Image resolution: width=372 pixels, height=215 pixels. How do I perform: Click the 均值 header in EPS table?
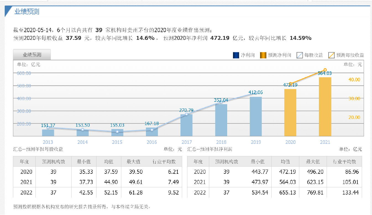(x=109, y=162)
